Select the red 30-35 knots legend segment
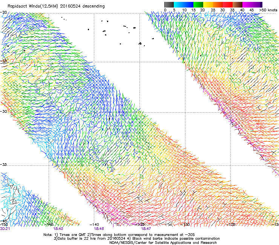The width and height of the screenshot is (279, 245). point(228,5)
